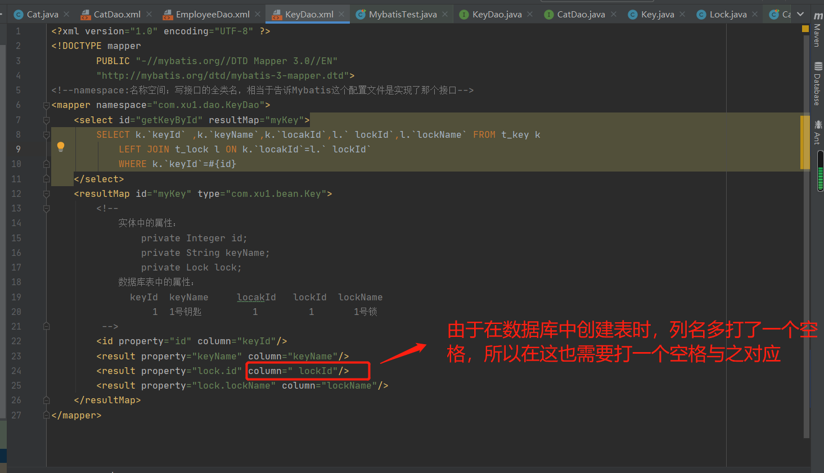The width and height of the screenshot is (824, 473).
Task: Select the KeyDao.xml tab
Action: [x=309, y=14]
